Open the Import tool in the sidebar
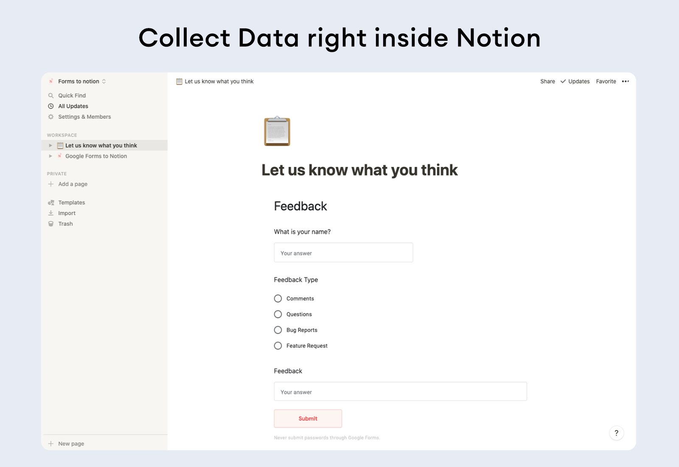 pyautogui.click(x=67, y=213)
